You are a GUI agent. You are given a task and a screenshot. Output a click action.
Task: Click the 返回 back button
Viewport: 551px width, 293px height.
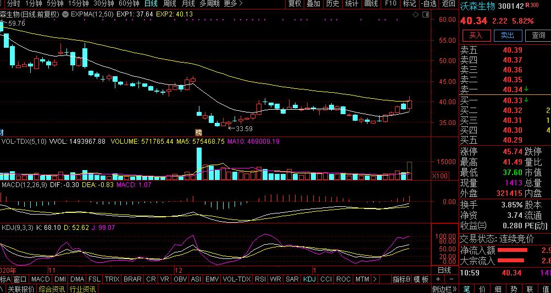[448, 4]
